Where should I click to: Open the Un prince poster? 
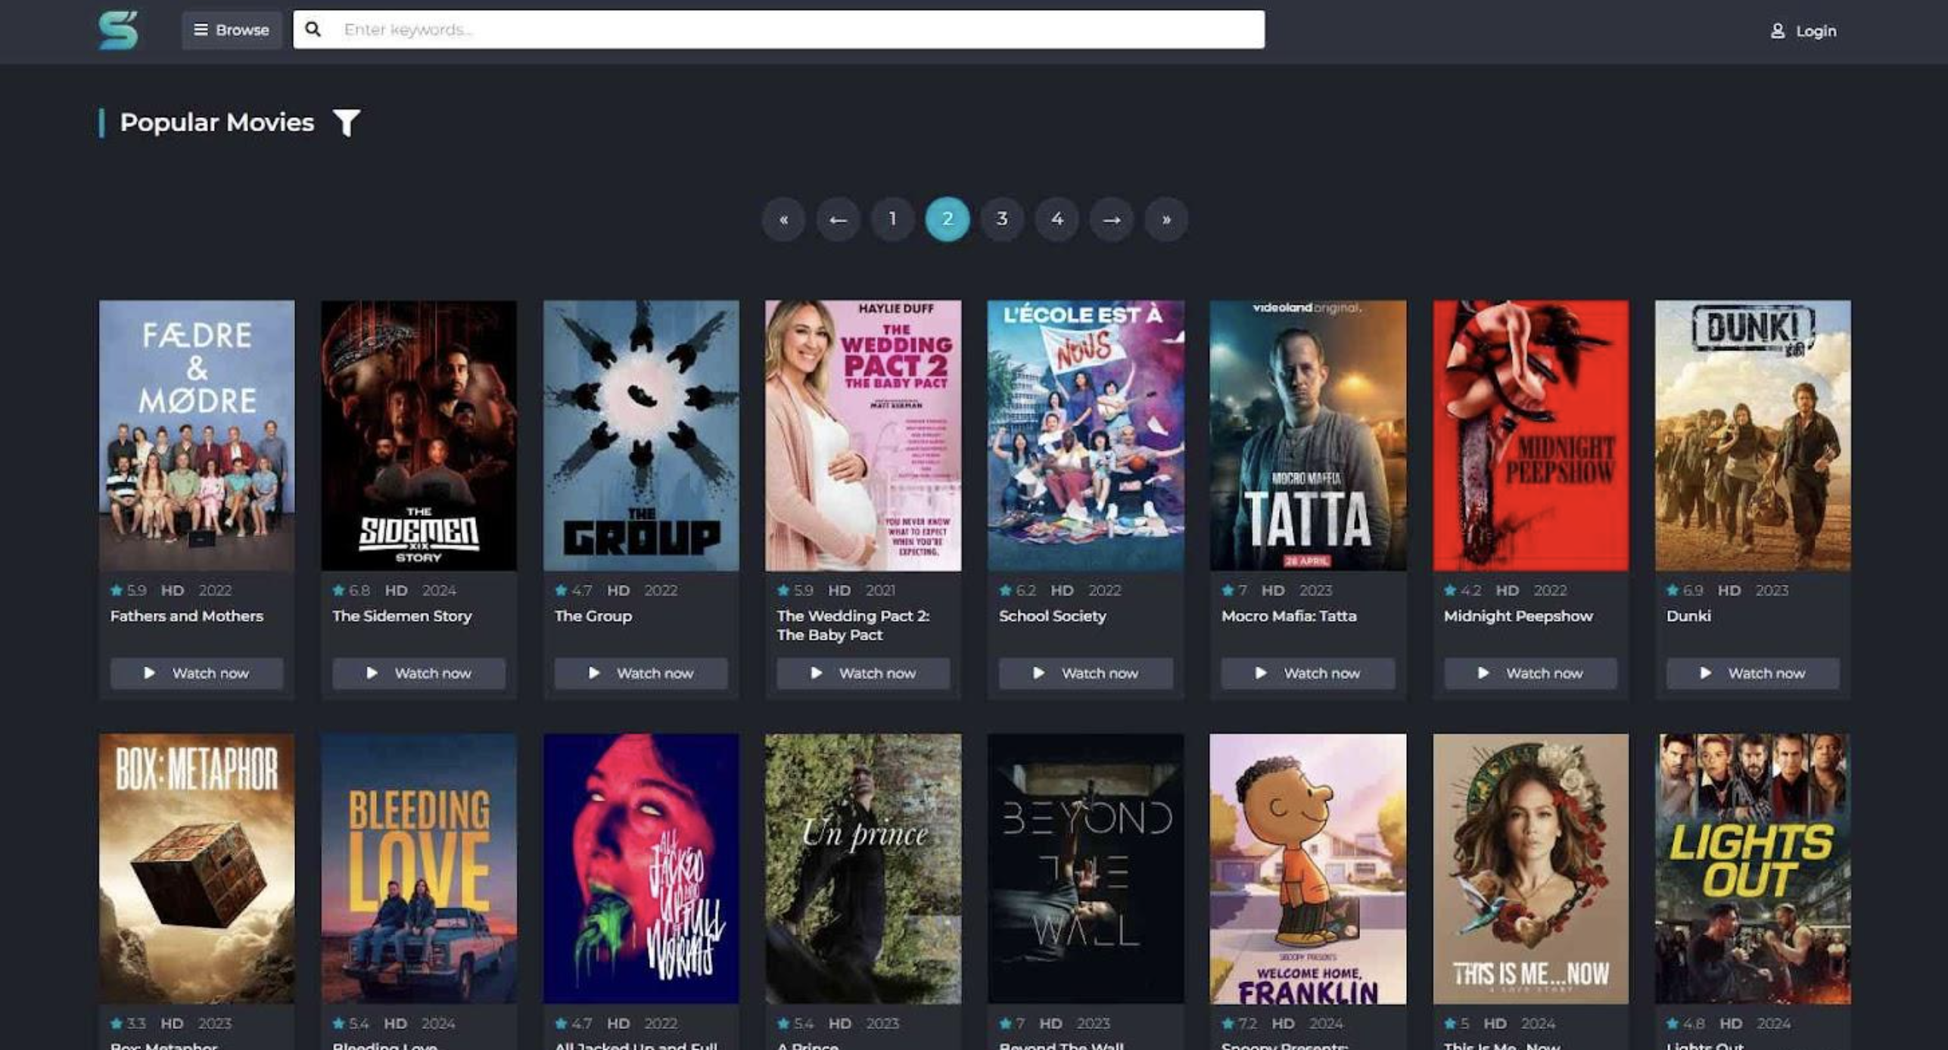coord(863,868)
